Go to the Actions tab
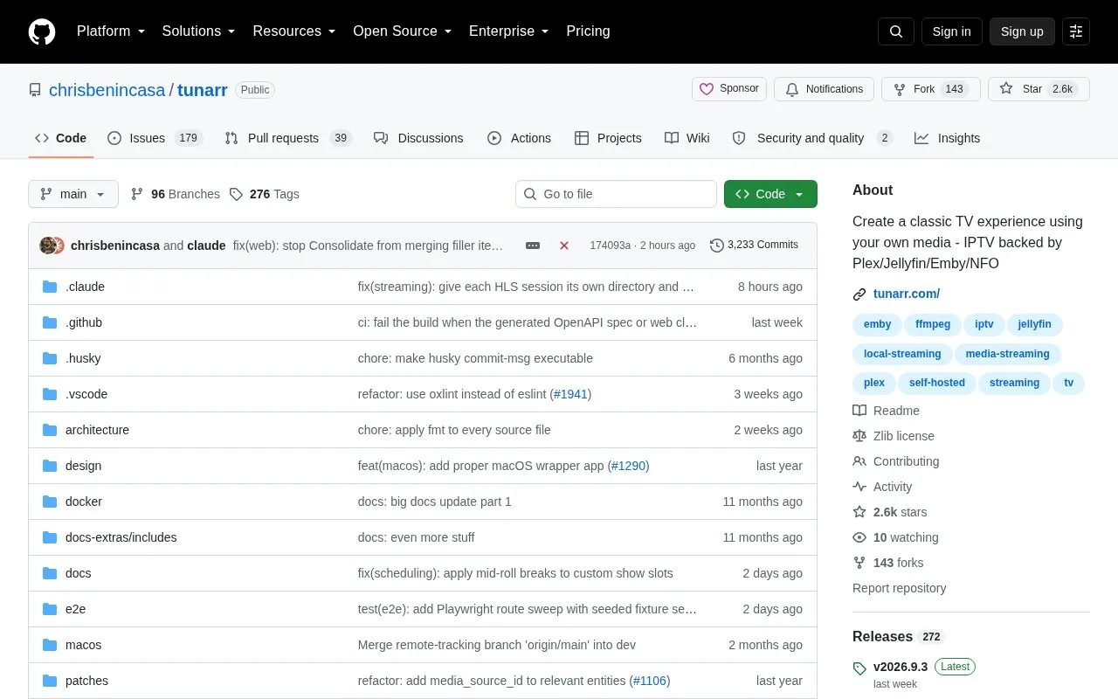This screenshot has height=699, width=1118. pos(519,138)
